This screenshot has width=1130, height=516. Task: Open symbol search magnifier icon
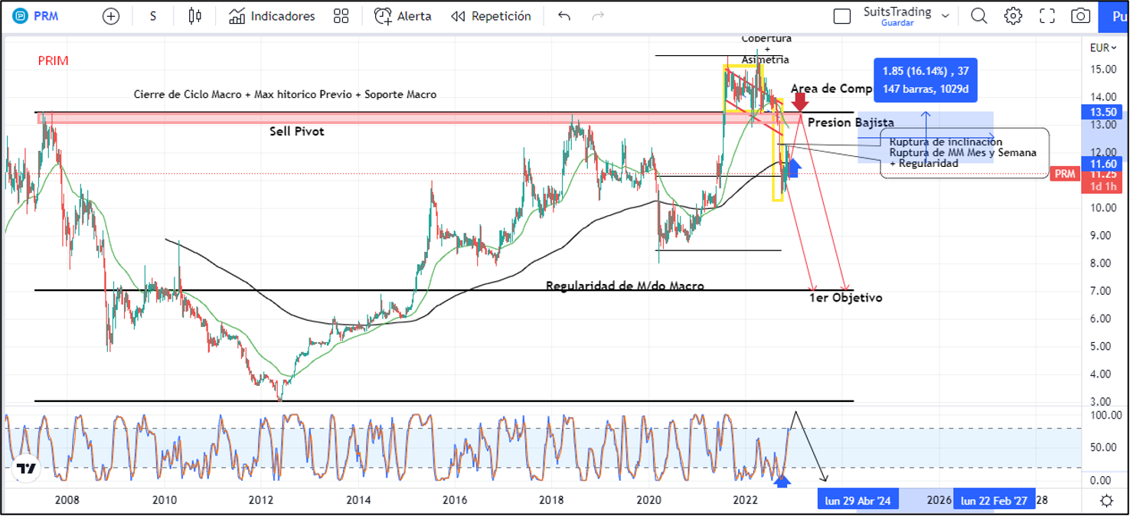[978, 16]
